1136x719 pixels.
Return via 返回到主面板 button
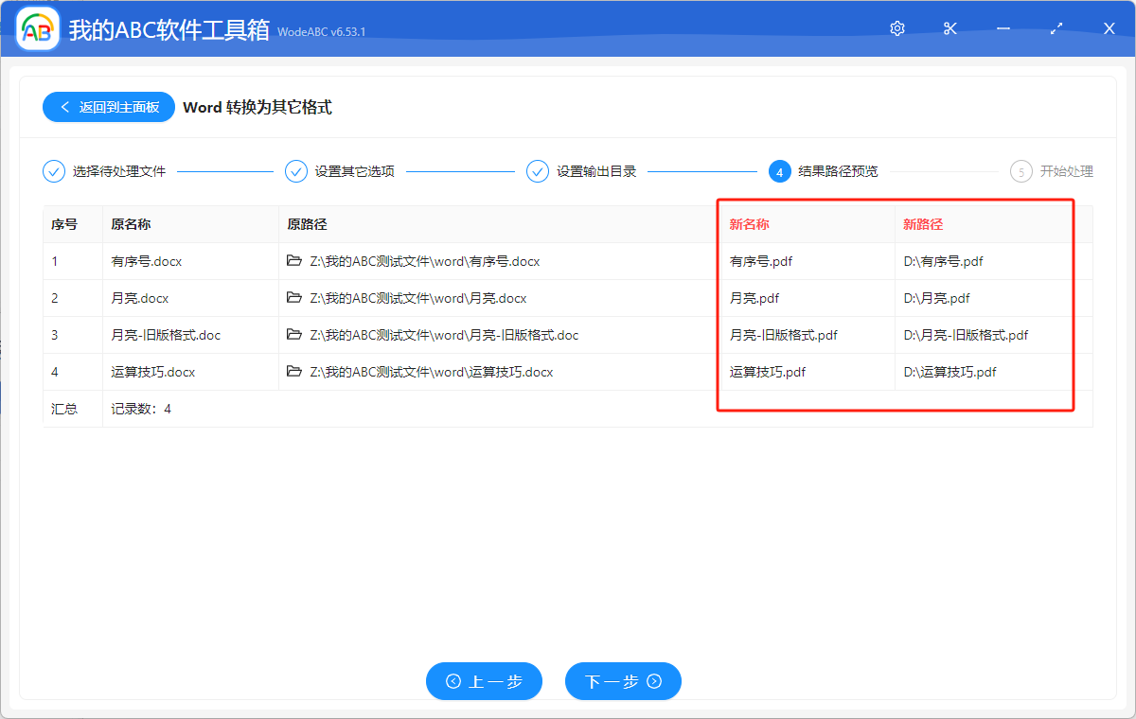pyautogui.click(x=109, y=107)
